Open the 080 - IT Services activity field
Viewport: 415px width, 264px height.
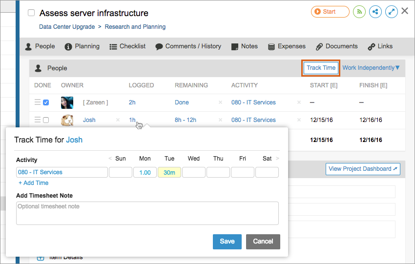[x=62, y=172]
